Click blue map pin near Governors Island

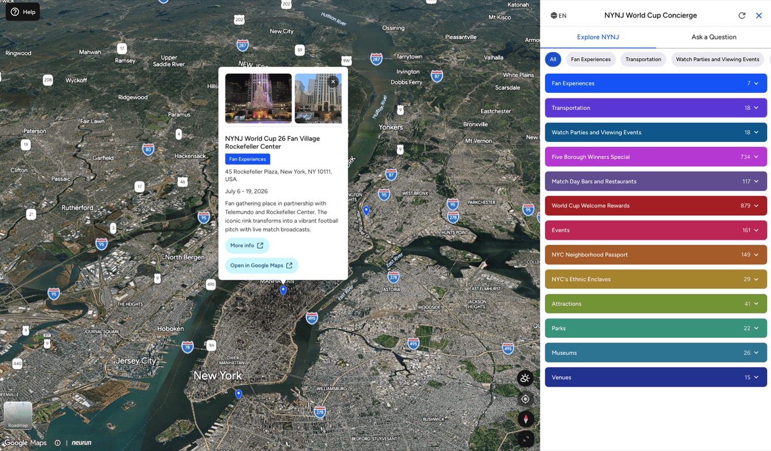point(238,394)
